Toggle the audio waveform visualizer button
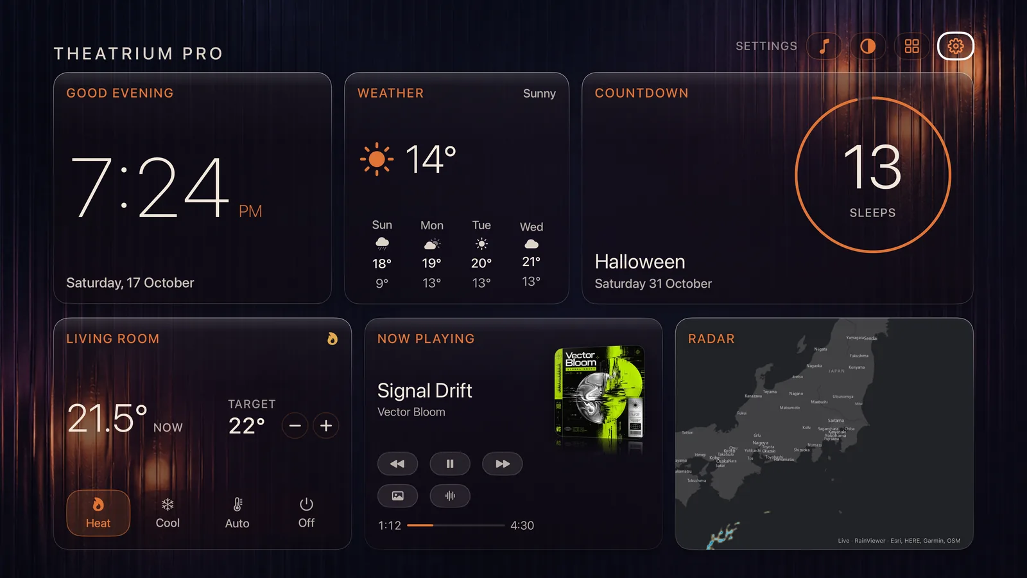The width and height of the screenshot is (1027, 578). 450,496
